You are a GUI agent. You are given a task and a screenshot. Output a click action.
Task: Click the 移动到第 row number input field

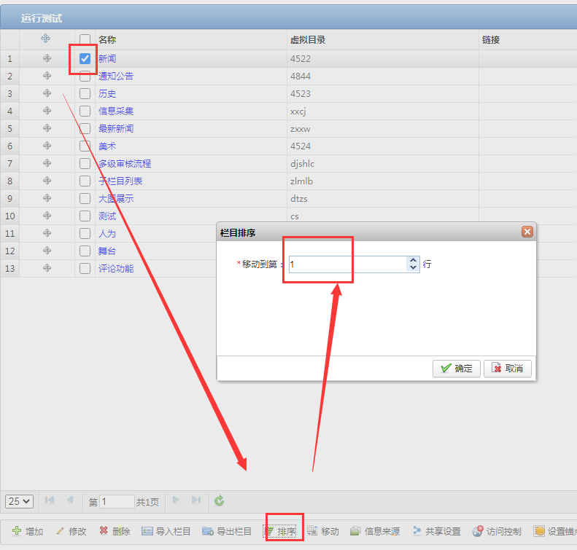[x=346, y=264]
